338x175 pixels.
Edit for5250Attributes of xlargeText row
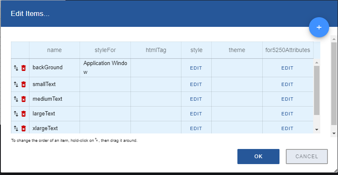pyautogui.click(x=287, y=128)
